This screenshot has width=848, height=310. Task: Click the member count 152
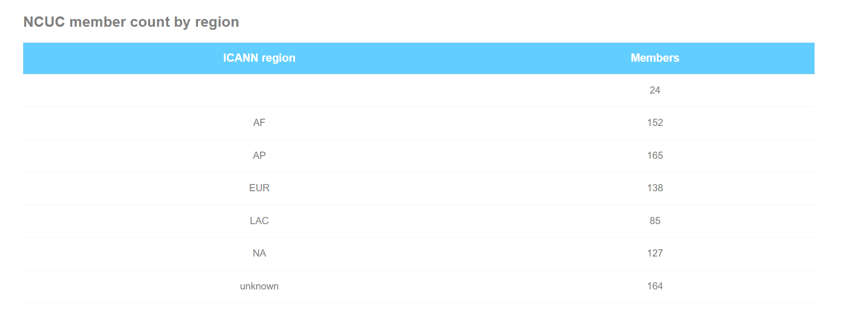pos(655,123)
